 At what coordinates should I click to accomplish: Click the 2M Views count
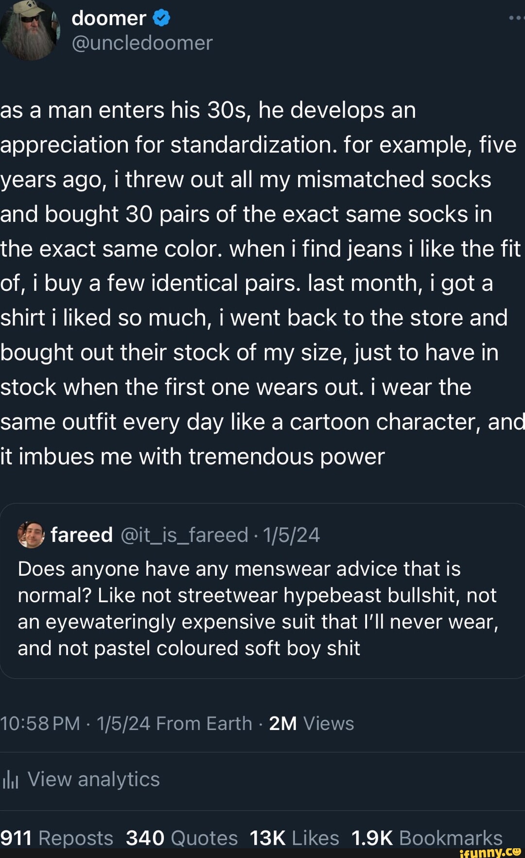311,723
